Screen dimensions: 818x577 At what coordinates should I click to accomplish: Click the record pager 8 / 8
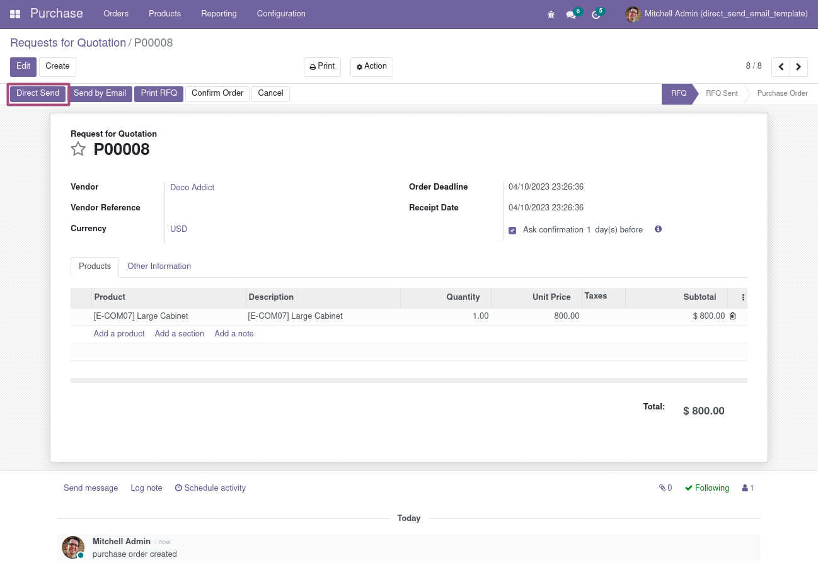point(754,66)
